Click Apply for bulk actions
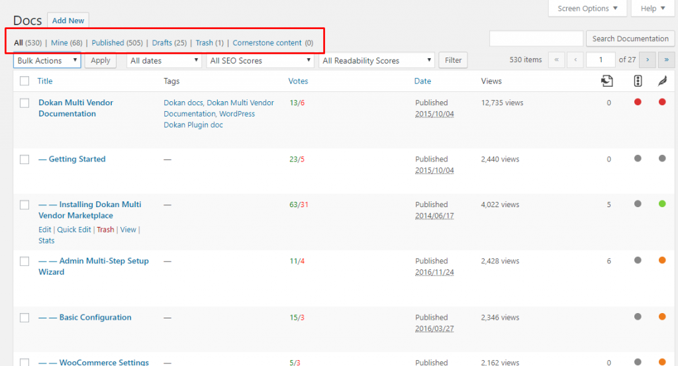 point(101,60)
